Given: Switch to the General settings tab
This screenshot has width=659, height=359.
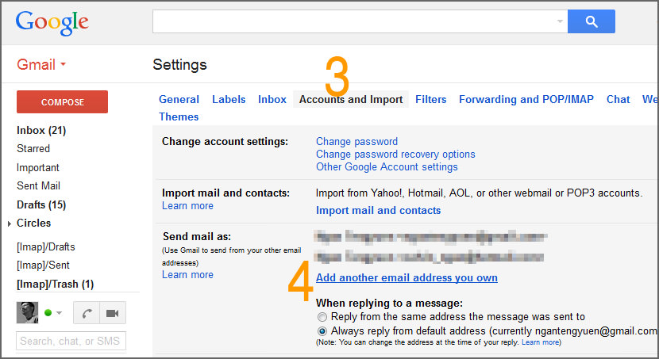Looking at the screenshot, I should click(179, 99).
